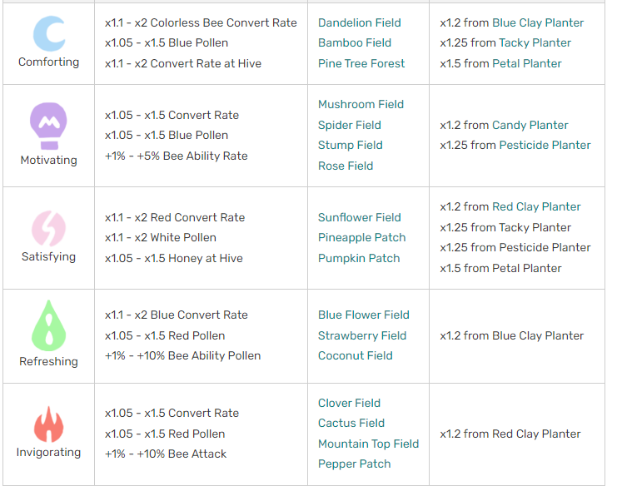This screenshot has height=486, width=617.
Task: Open the Mushroom Field link
Action: [361, 104]
